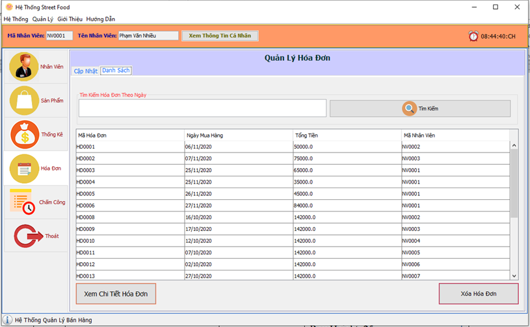Click employee cell NV0005

(455, 252)
